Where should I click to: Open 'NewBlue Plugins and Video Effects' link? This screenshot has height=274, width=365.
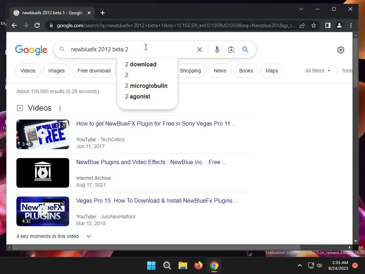[x=151, y=162]
